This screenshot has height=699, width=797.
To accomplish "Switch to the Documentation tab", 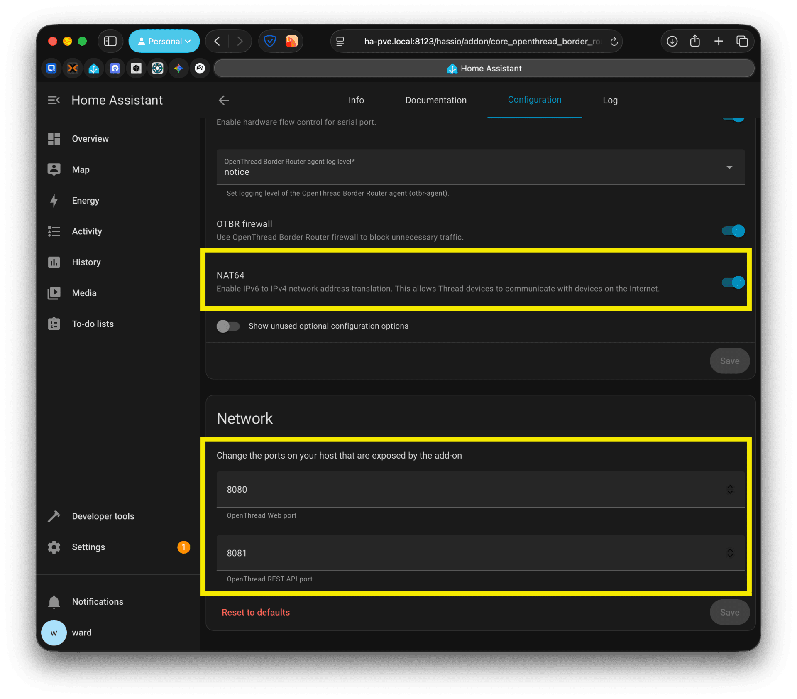I will click(435, 100).
